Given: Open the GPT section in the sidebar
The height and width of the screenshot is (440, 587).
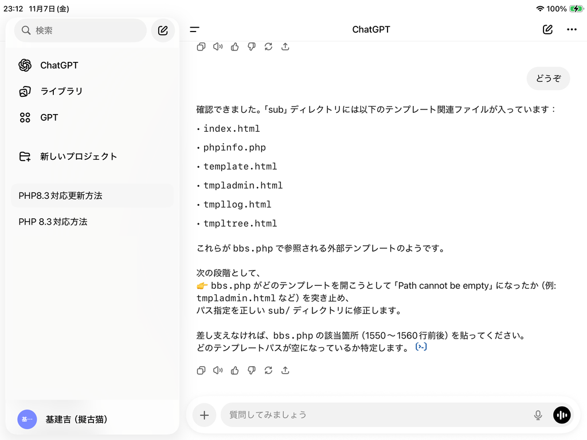Looking at the screenshot, I should (x=49, y=117).
